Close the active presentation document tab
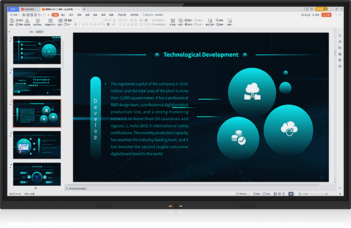Viewport: 351px width, 228px height. click(79, 9)
